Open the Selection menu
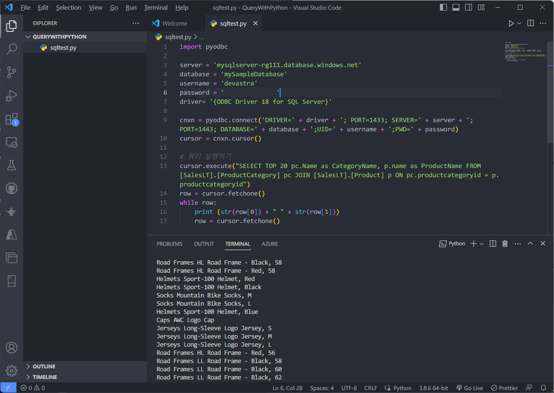554x393 pixels. tap(69, 7)
